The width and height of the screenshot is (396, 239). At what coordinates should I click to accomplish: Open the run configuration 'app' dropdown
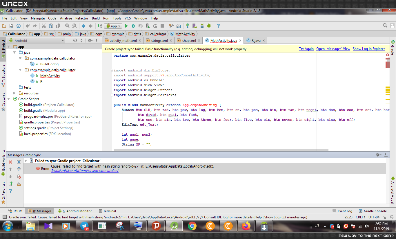click(x=113, y=26)
